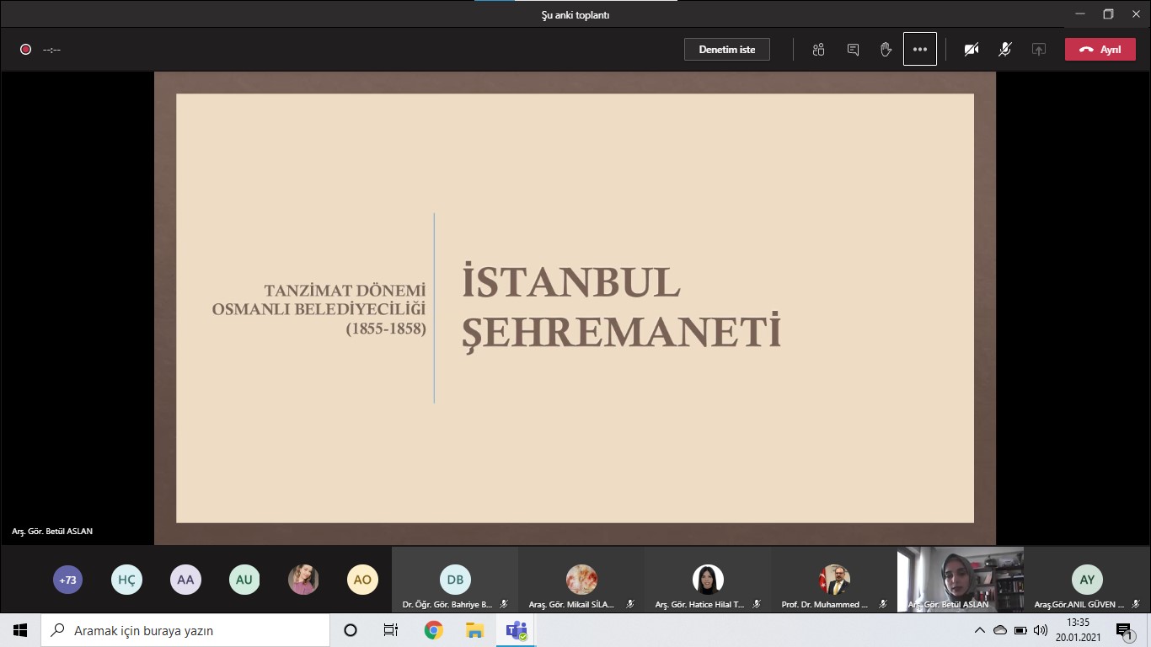This screenshot has width=1151, height=647.
Task: Select the Prof. Dr. Muhammed participant tile
Action: (834, 580)
